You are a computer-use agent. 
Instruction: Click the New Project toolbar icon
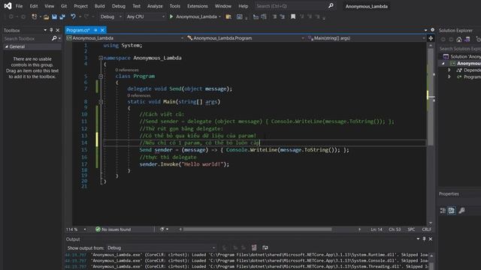point(34,16)
